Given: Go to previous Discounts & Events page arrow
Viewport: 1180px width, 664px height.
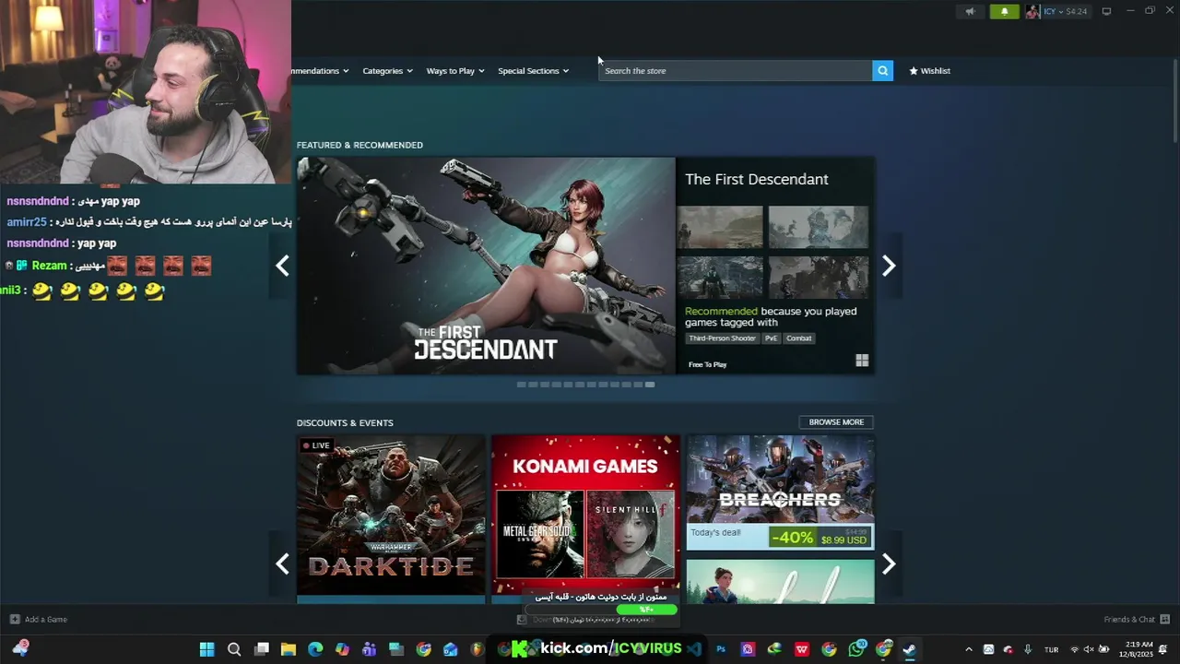Looking at the screenshot, I should (282, 564).
